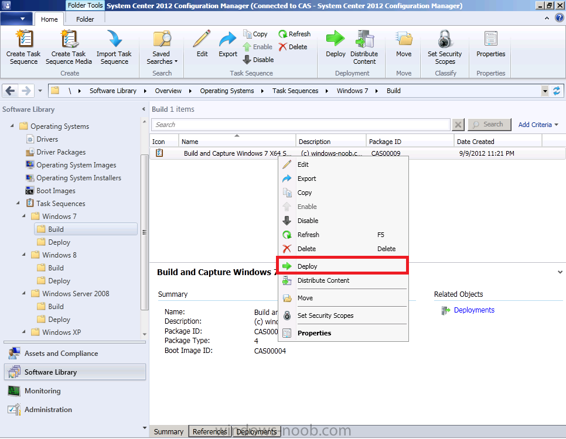This screenshot has width=566, height=439.
Task: Click Refresh in the ribbon
Action: click(295, 34)
